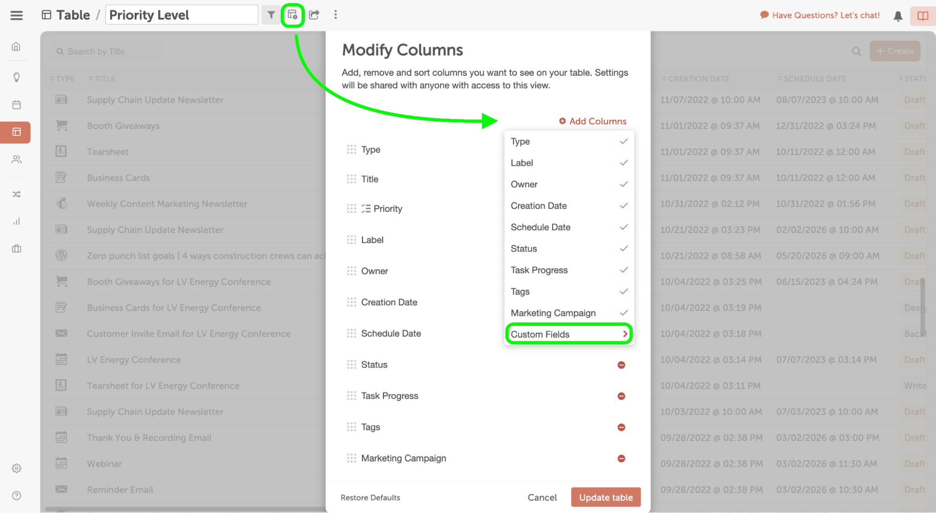Screen dimensions: 936x513
Task: Click the vertical scrollbar at right
Action: (922, 307)
